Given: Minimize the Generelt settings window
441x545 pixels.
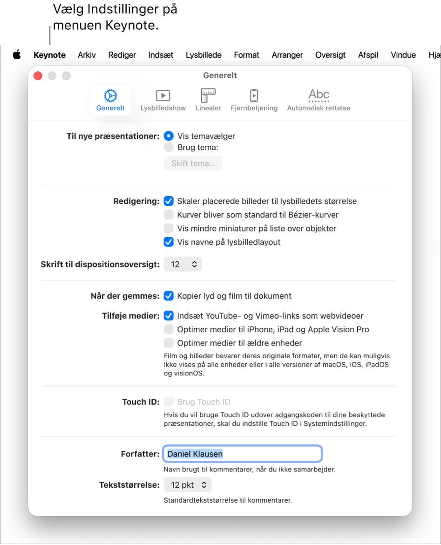Looking at the screenshot, I should tap(52, 76).
